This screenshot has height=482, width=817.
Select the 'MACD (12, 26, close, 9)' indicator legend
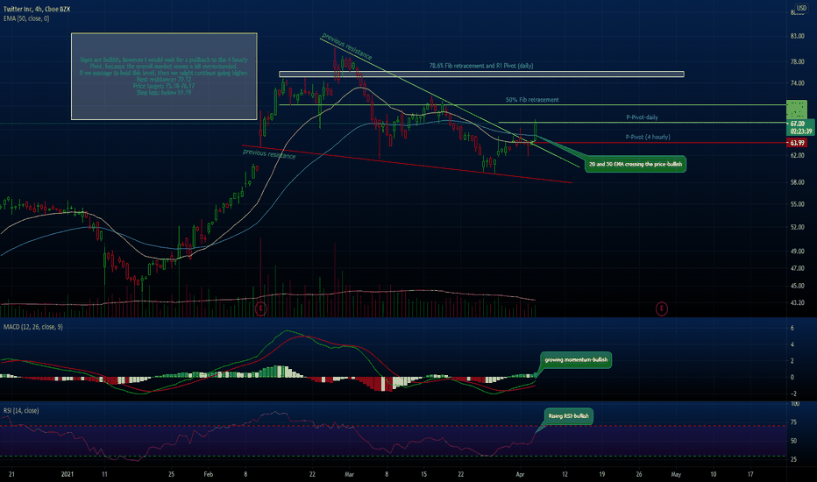pyautogui.click(x=32, y=327)
